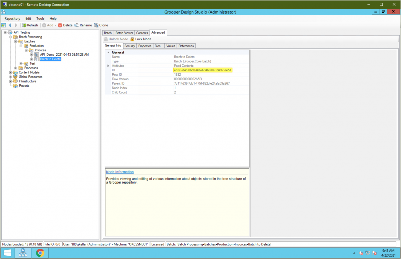Collapse the Batch Processing node

[10, 37]
